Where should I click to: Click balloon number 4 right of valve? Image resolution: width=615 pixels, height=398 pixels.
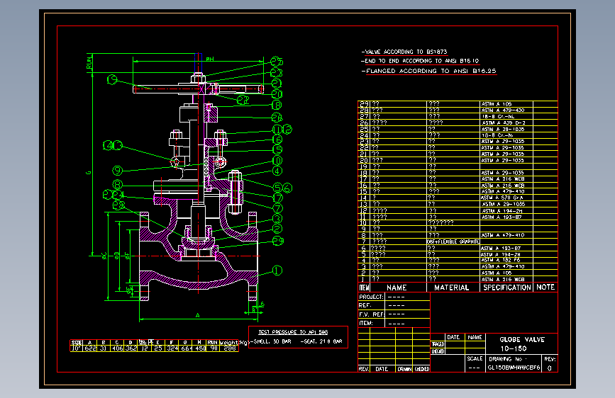tap(277, 171)
